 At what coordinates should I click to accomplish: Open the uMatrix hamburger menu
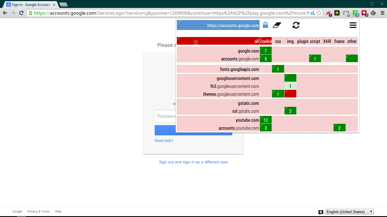coord(353,25)
